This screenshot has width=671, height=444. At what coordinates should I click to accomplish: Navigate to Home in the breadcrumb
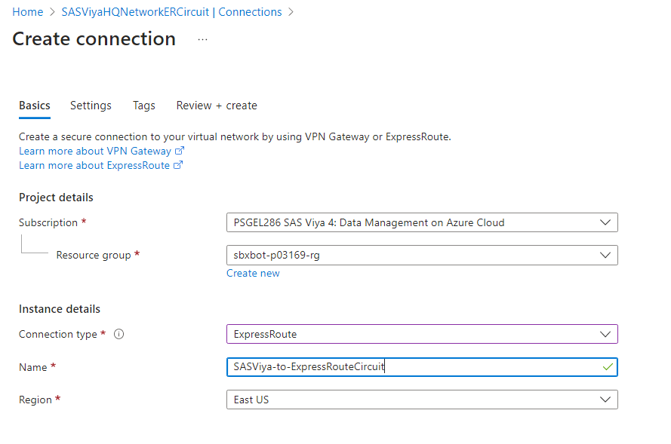click(28, 12)
